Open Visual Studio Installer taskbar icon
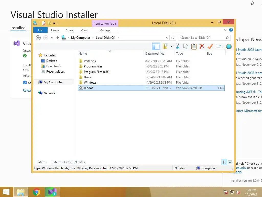262x197 pixels. pos(52,192)
